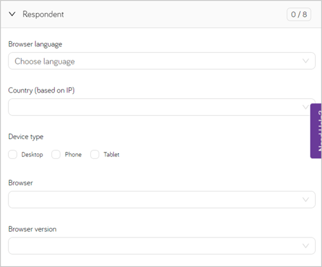Click the Country dropdown arrow icon
322x267 pixels.
[x=305, y=107]
